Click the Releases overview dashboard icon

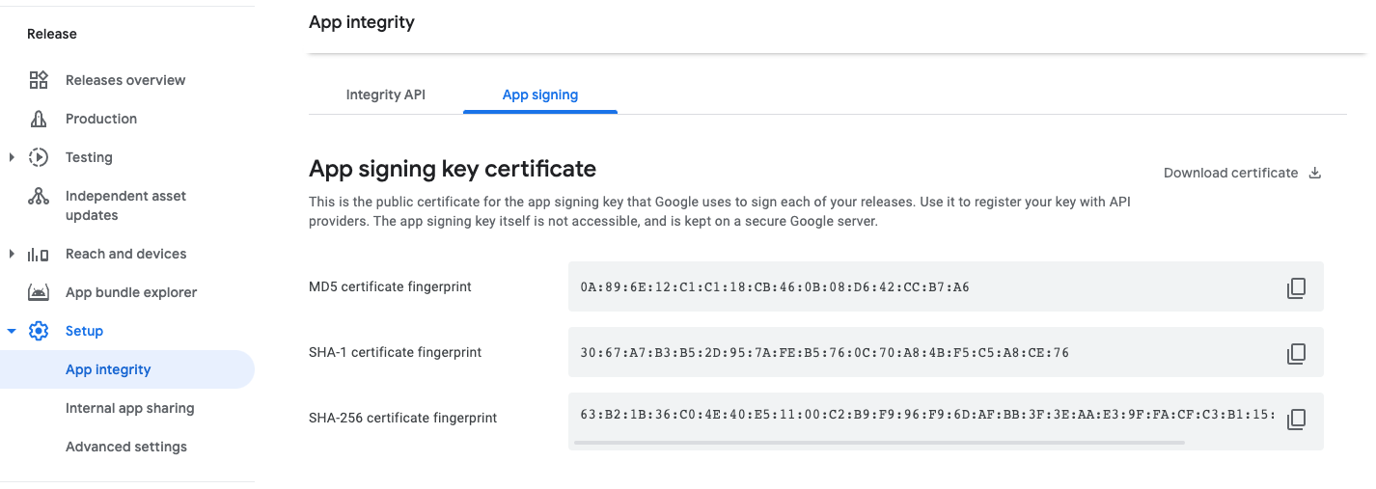39,80
